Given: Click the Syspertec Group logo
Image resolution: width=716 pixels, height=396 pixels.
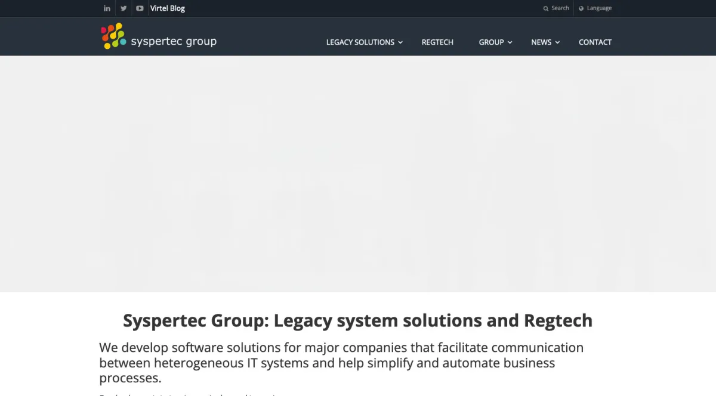Looking at the screenshot, I should pos(159,36).
